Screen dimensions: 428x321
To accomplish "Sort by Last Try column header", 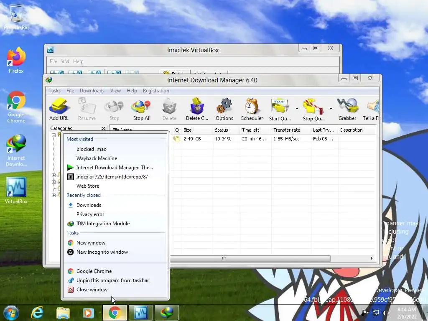I will tap(324, 130).
